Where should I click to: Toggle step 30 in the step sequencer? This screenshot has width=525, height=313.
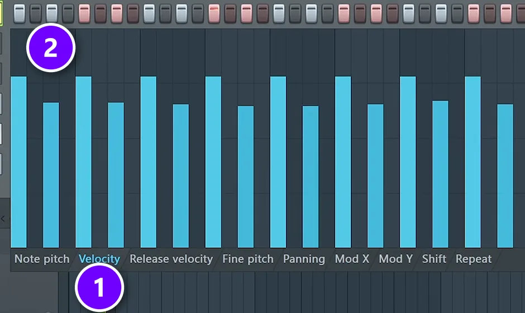click(490, 14)
